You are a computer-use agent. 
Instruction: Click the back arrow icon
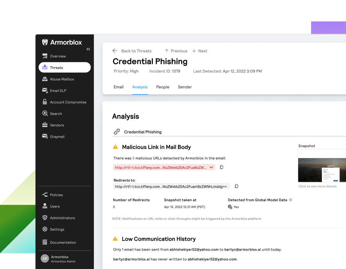point(115,51)
